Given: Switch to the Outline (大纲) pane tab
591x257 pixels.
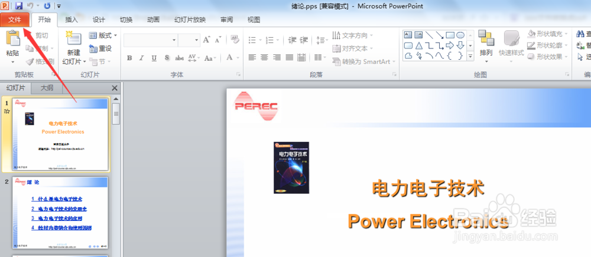Looking at the screenshot, I should 47,88.
